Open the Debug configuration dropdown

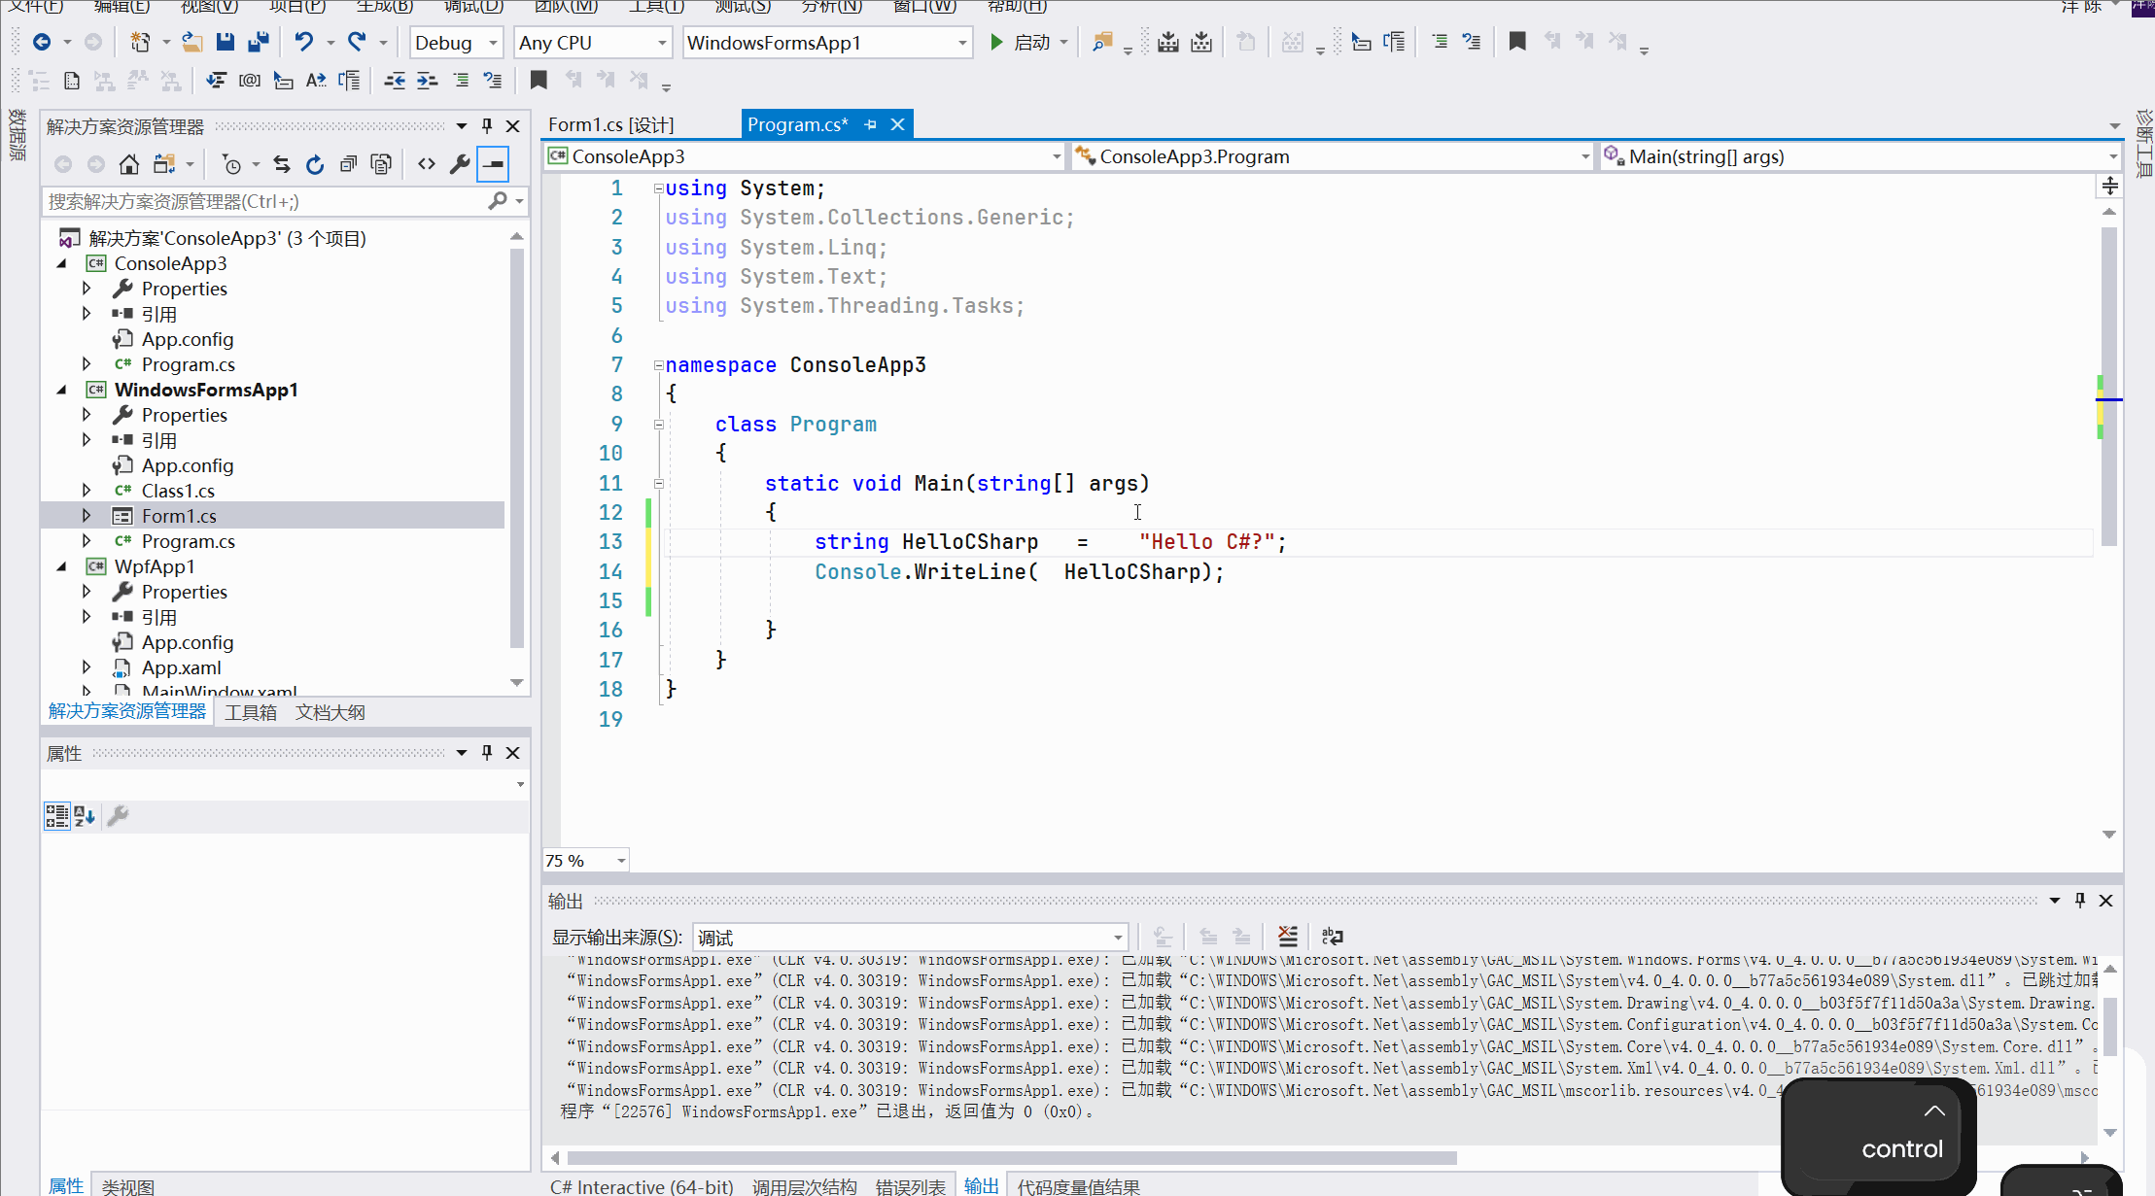493,43
